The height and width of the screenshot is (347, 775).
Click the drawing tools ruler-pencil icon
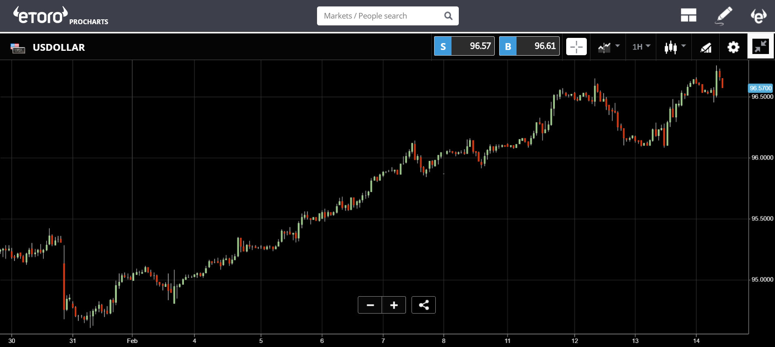[706, 48]
